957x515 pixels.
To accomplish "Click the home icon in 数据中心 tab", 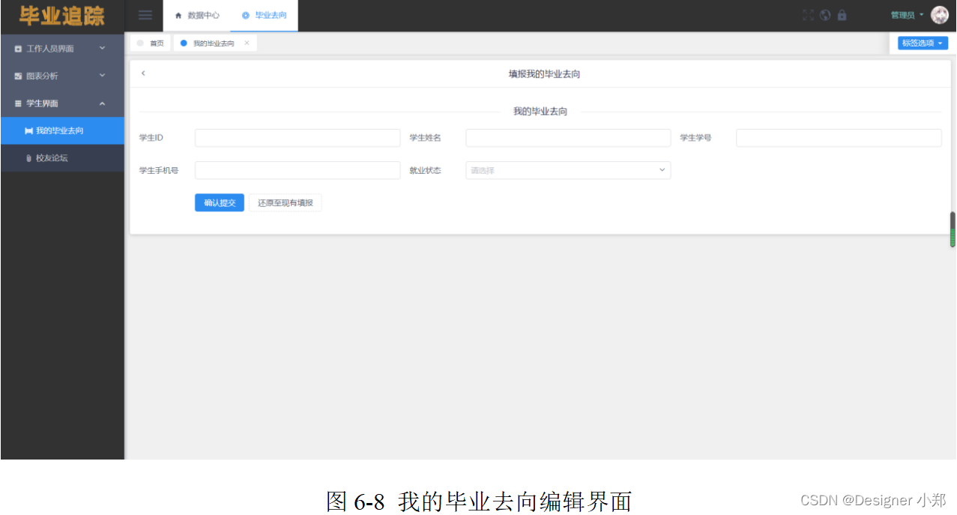I will tap(178, 15).
